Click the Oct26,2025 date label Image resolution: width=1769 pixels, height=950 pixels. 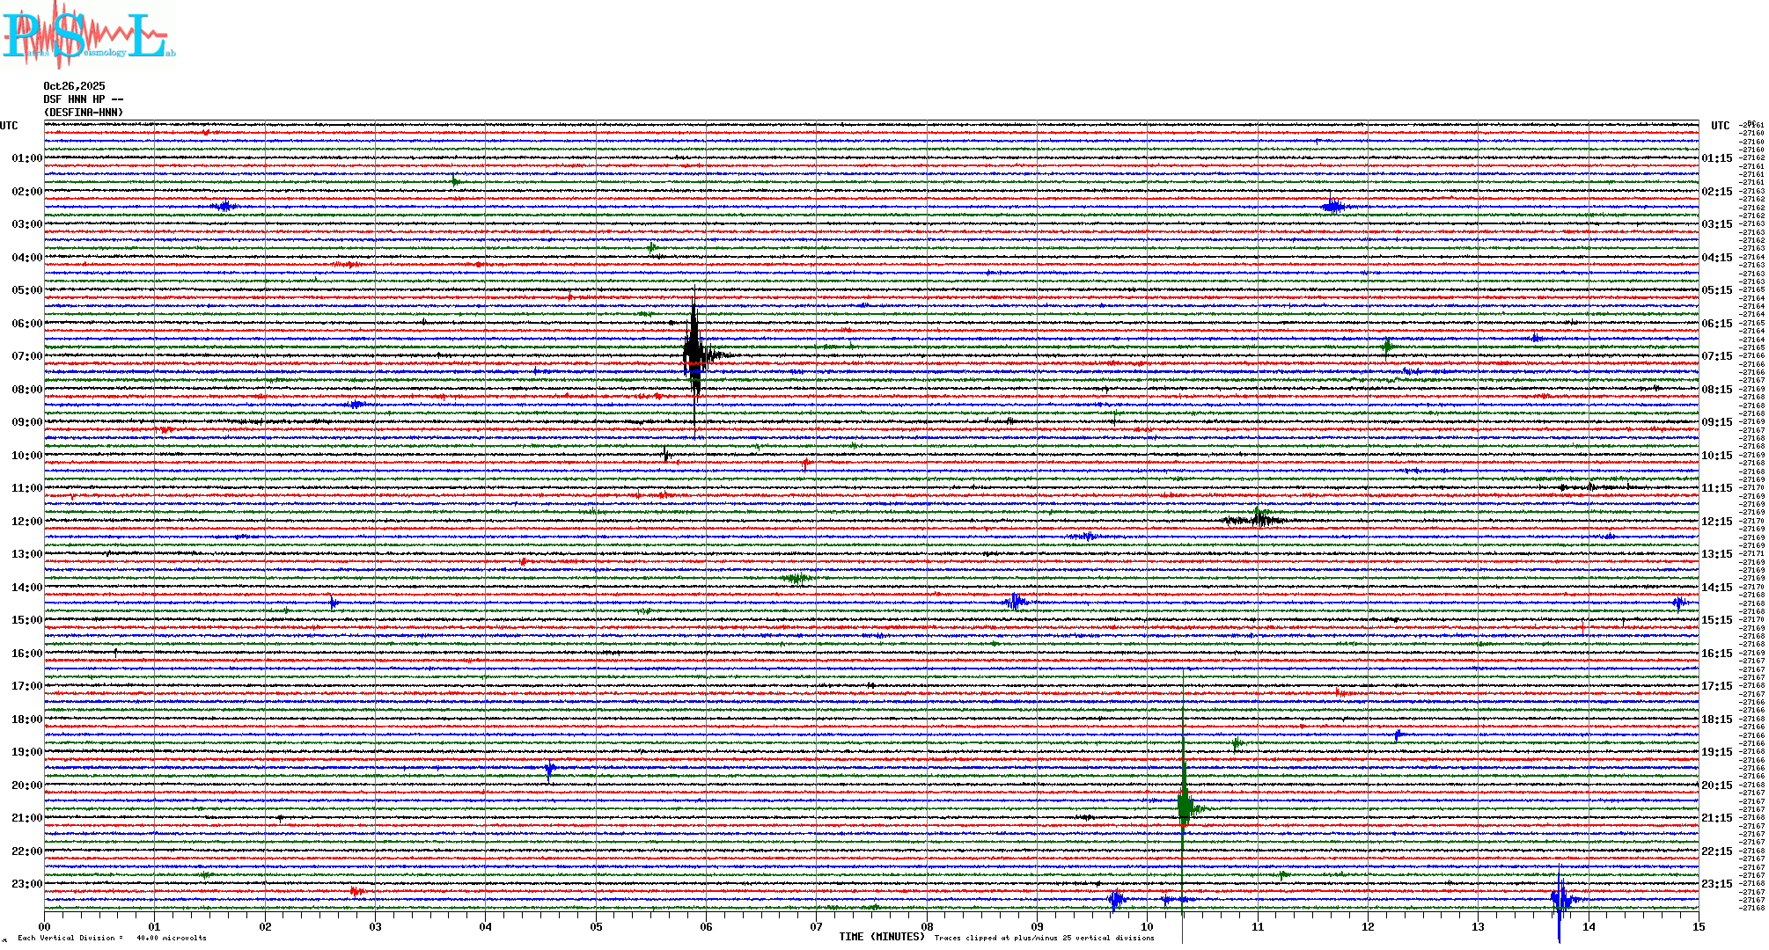click(x=74, y=86)
